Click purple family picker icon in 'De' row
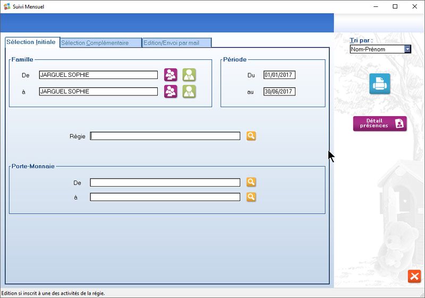This screenshot has height=298, width=425. [171, 75]
